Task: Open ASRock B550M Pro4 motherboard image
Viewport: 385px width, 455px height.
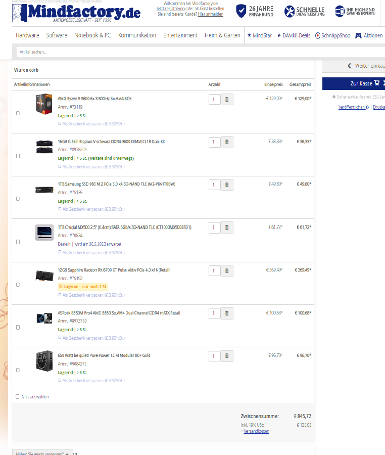Action: [x=44, y=318]
